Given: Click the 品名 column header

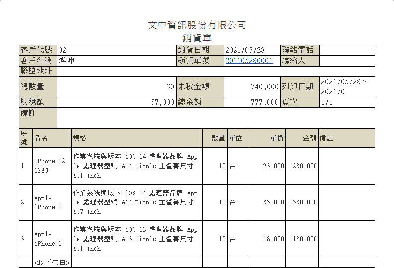Looking at the screenshot, I should point(52,138).
